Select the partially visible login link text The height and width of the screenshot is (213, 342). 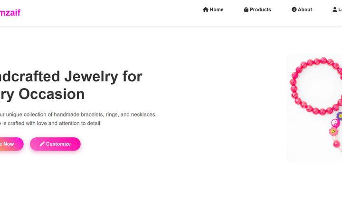point(340,9)
